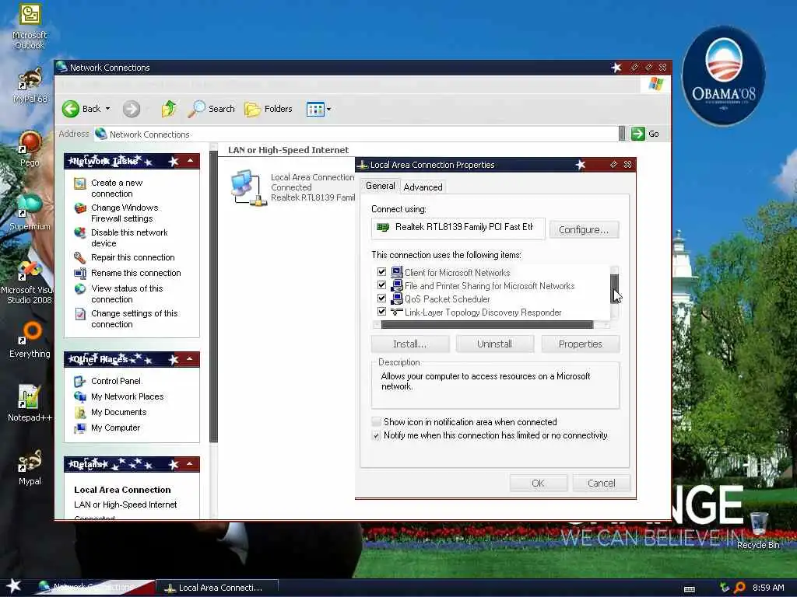Click the taskbar clock 8:59 AM

pyautogui.click(x=768, y=588)
